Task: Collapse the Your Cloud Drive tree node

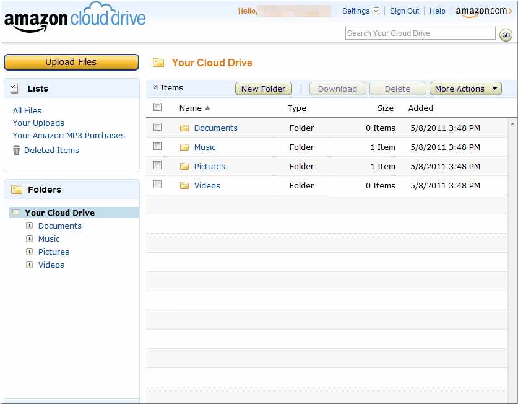Action: pos(15,213)
